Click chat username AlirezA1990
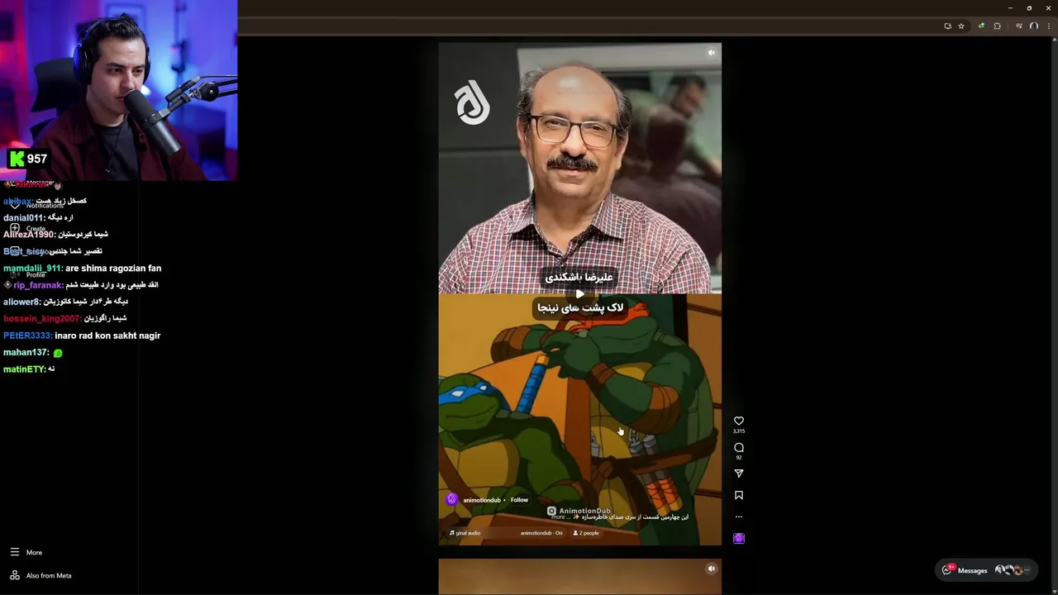This screenshot has width=1058, height=595. [x=29, y=235]
